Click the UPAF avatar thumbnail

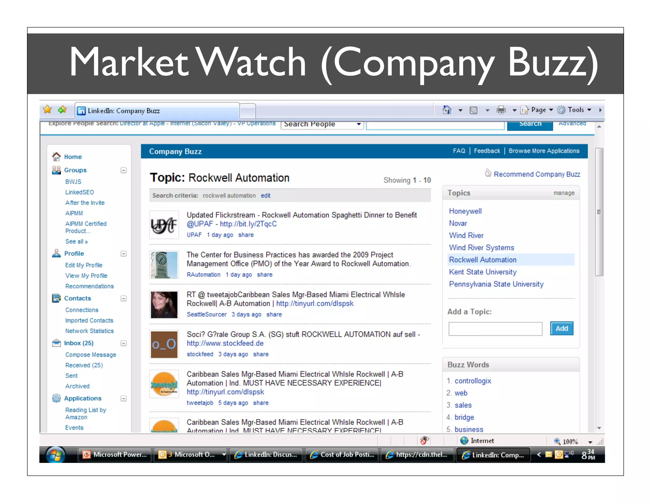164,225
